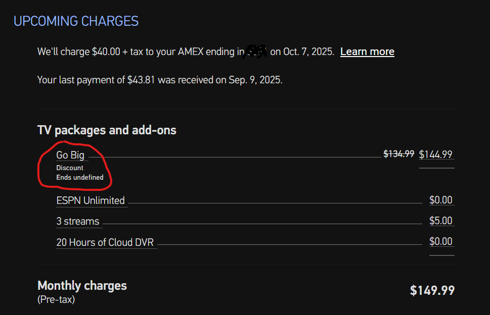
Task: Open the "ESPN Unlimited" add-on entry
Action: [x=91, y=200]
